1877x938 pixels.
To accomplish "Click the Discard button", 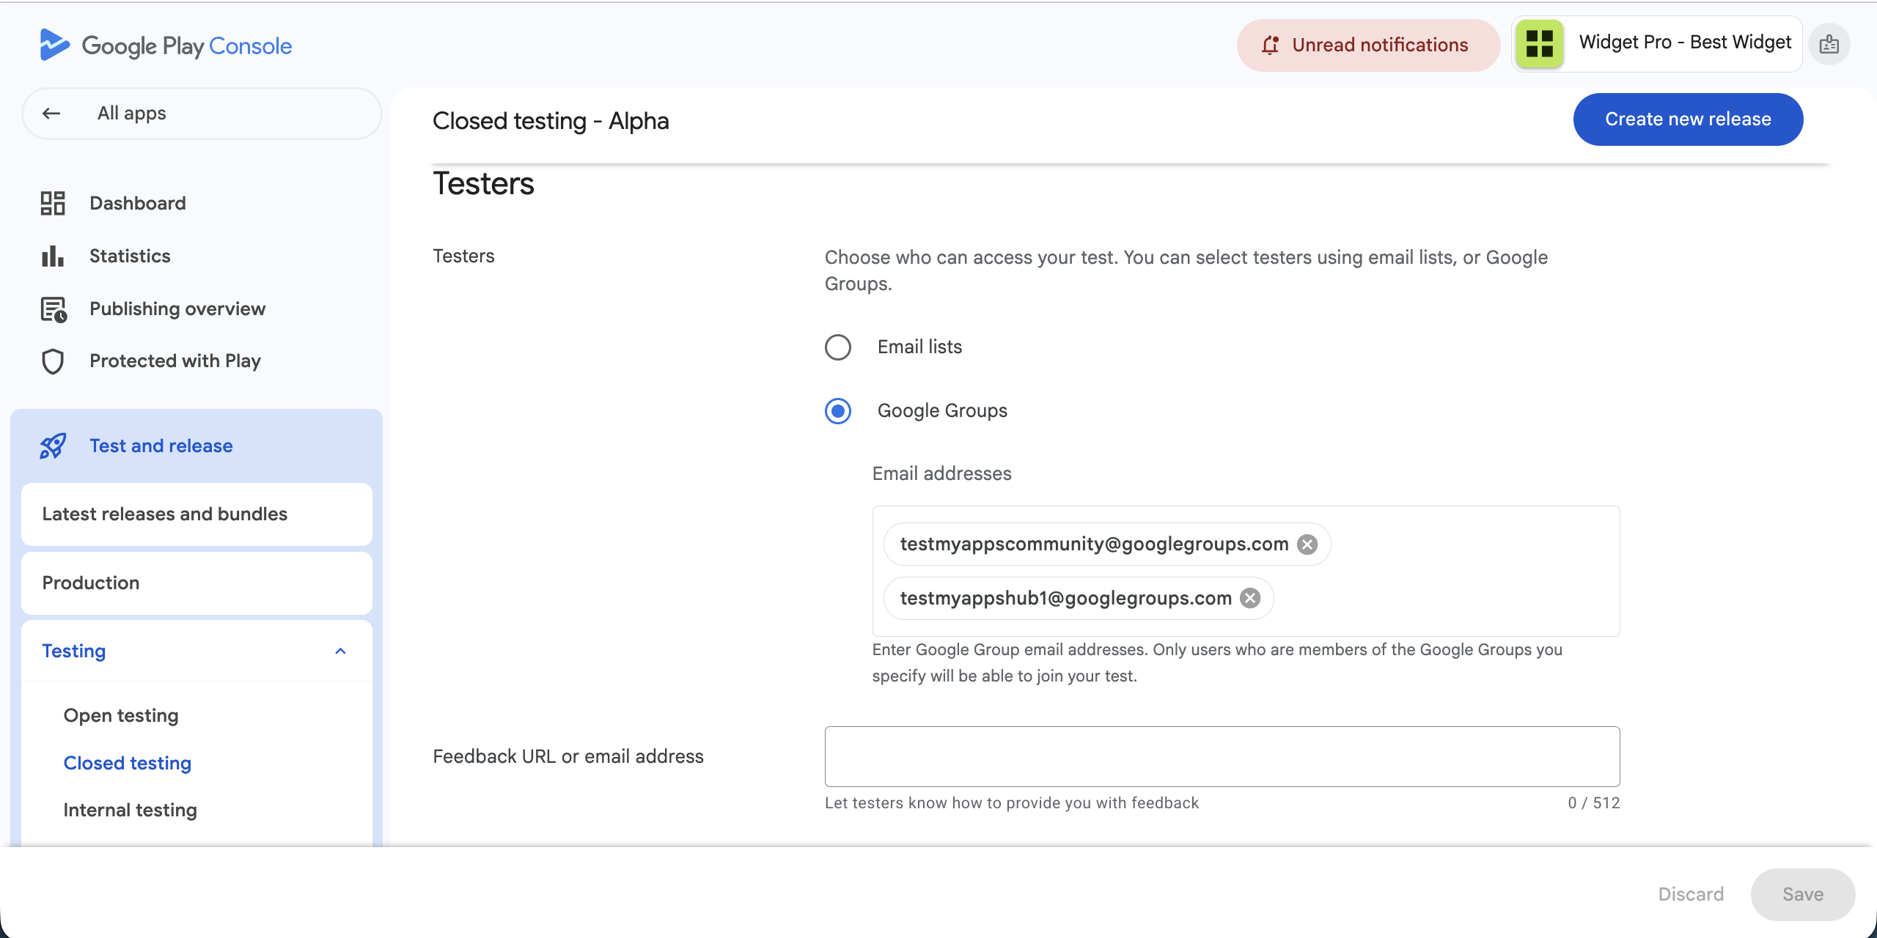I will point(1691,894).
